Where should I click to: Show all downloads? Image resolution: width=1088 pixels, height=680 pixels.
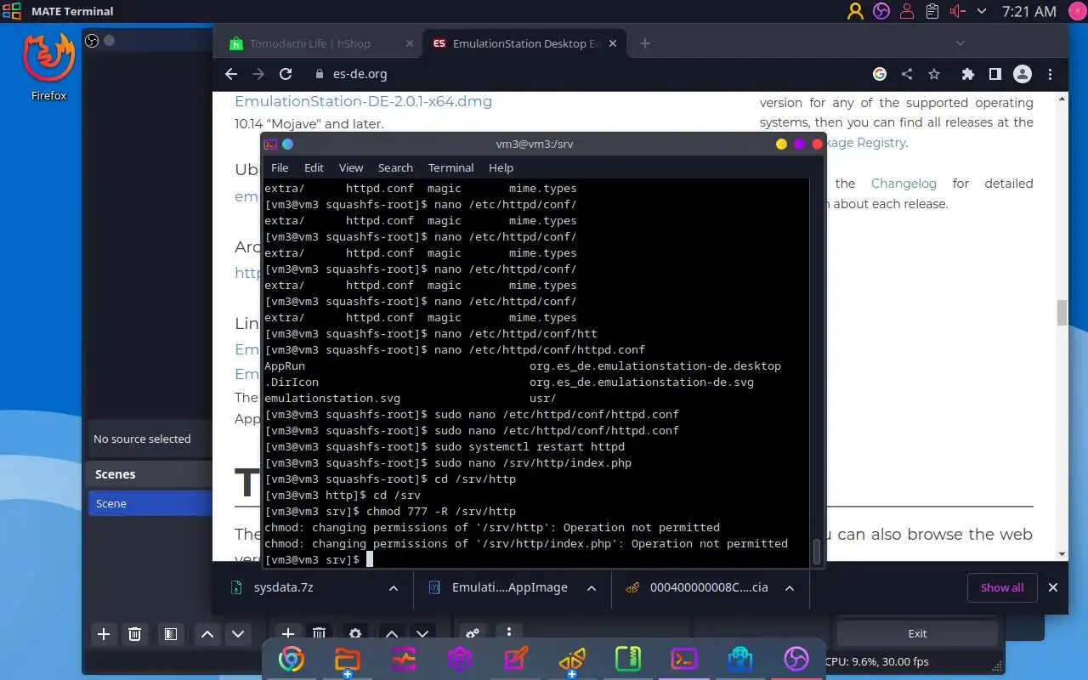click(x=1002, y=587)
